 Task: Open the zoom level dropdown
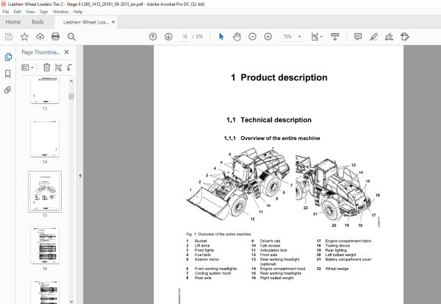coord(300,37)
